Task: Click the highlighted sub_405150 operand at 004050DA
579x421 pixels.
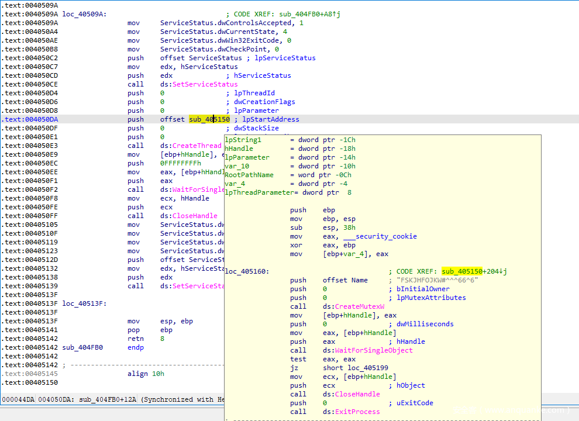Action: pos(209,119)
